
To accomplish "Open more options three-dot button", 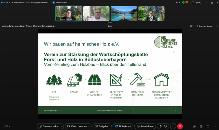I will 173,126.
